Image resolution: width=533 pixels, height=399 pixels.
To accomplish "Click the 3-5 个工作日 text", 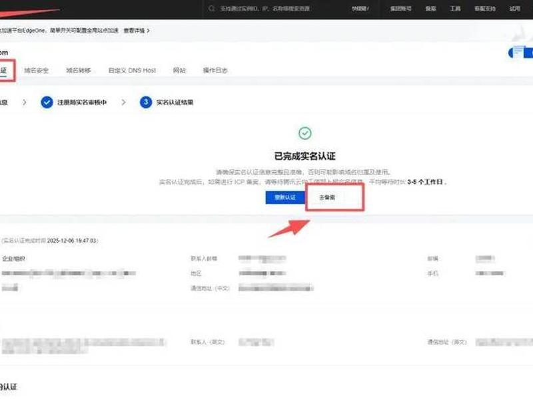I will pos(425,182).
